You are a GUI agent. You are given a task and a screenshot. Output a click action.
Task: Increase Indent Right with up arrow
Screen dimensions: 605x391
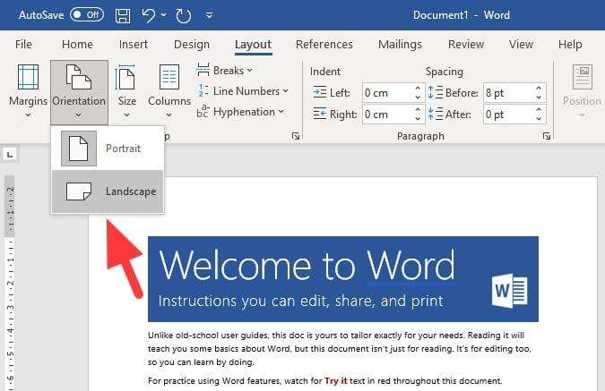418,110
